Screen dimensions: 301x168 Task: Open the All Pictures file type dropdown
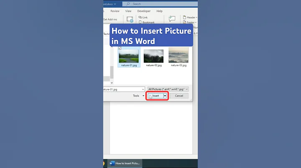pyautogui.click(x=168, y=89)
